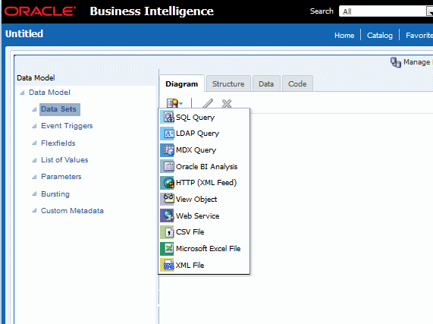Pick Oracle BI Analysis menu entry
433x324 pixels.
pyautogui.click(x=204, y=167)
